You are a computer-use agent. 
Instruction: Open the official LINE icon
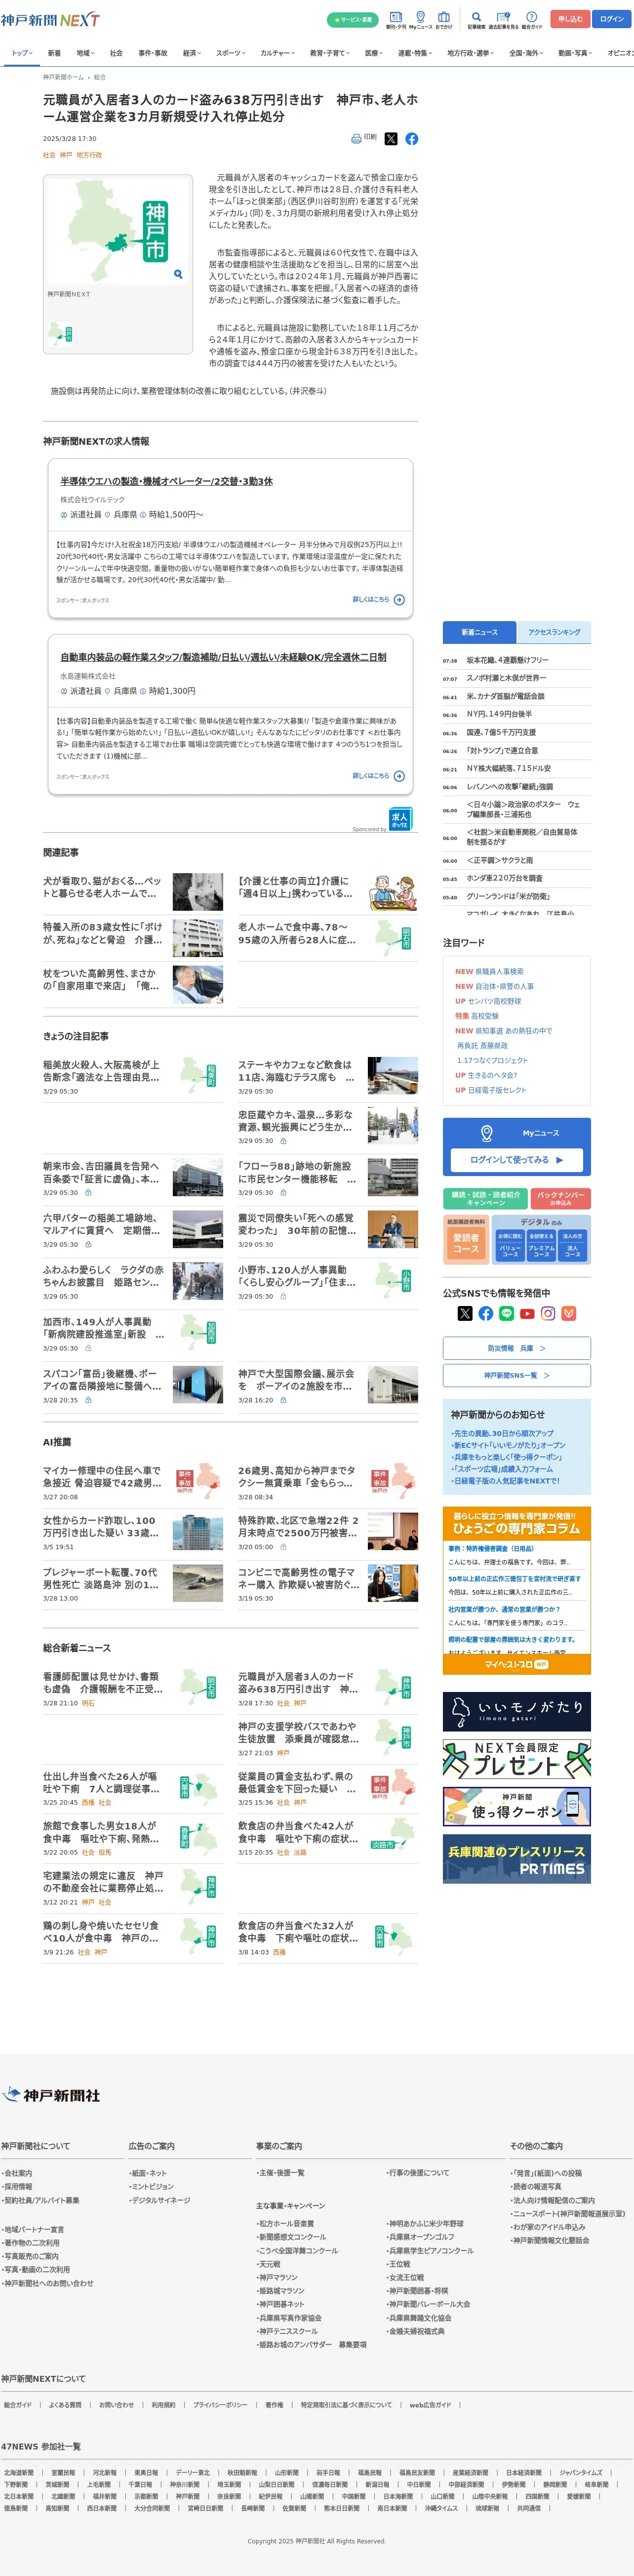pyautogui.click(x=506, y=1313)
